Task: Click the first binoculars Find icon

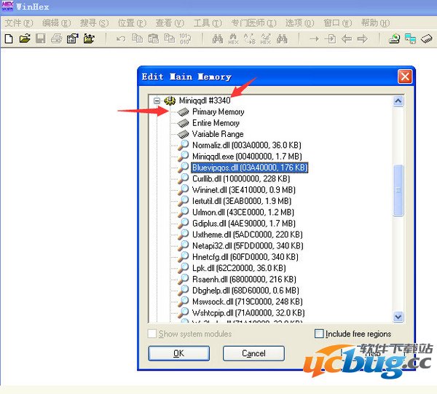Action: [217, 39]
